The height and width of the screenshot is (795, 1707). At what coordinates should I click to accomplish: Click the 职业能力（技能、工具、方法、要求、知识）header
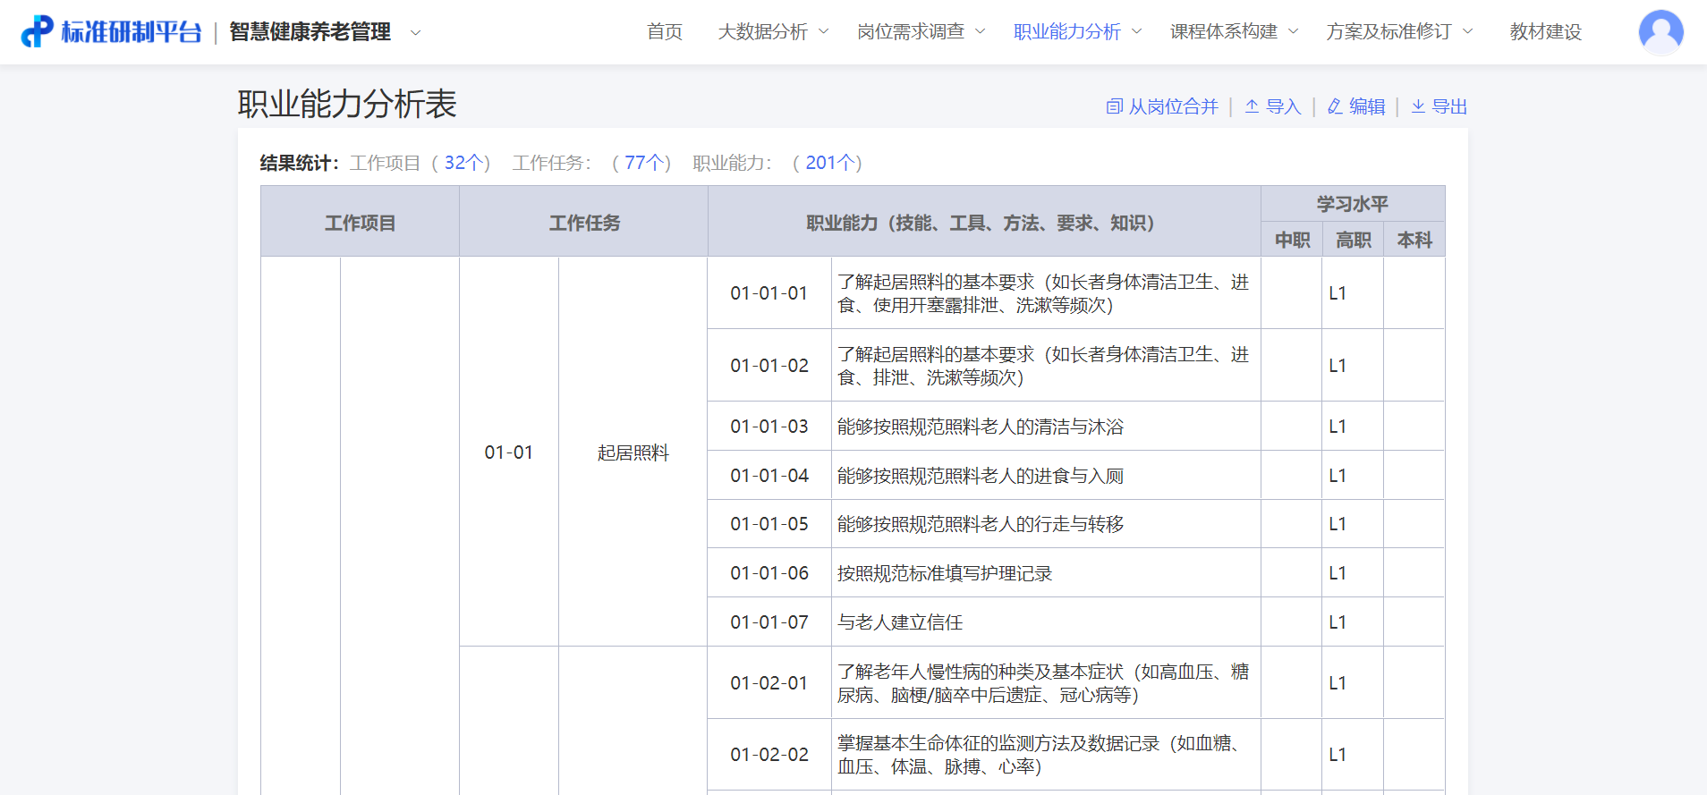point(984,223)
